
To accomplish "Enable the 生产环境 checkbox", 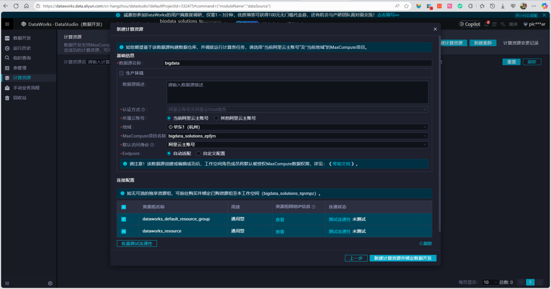I will pos(122,73).
